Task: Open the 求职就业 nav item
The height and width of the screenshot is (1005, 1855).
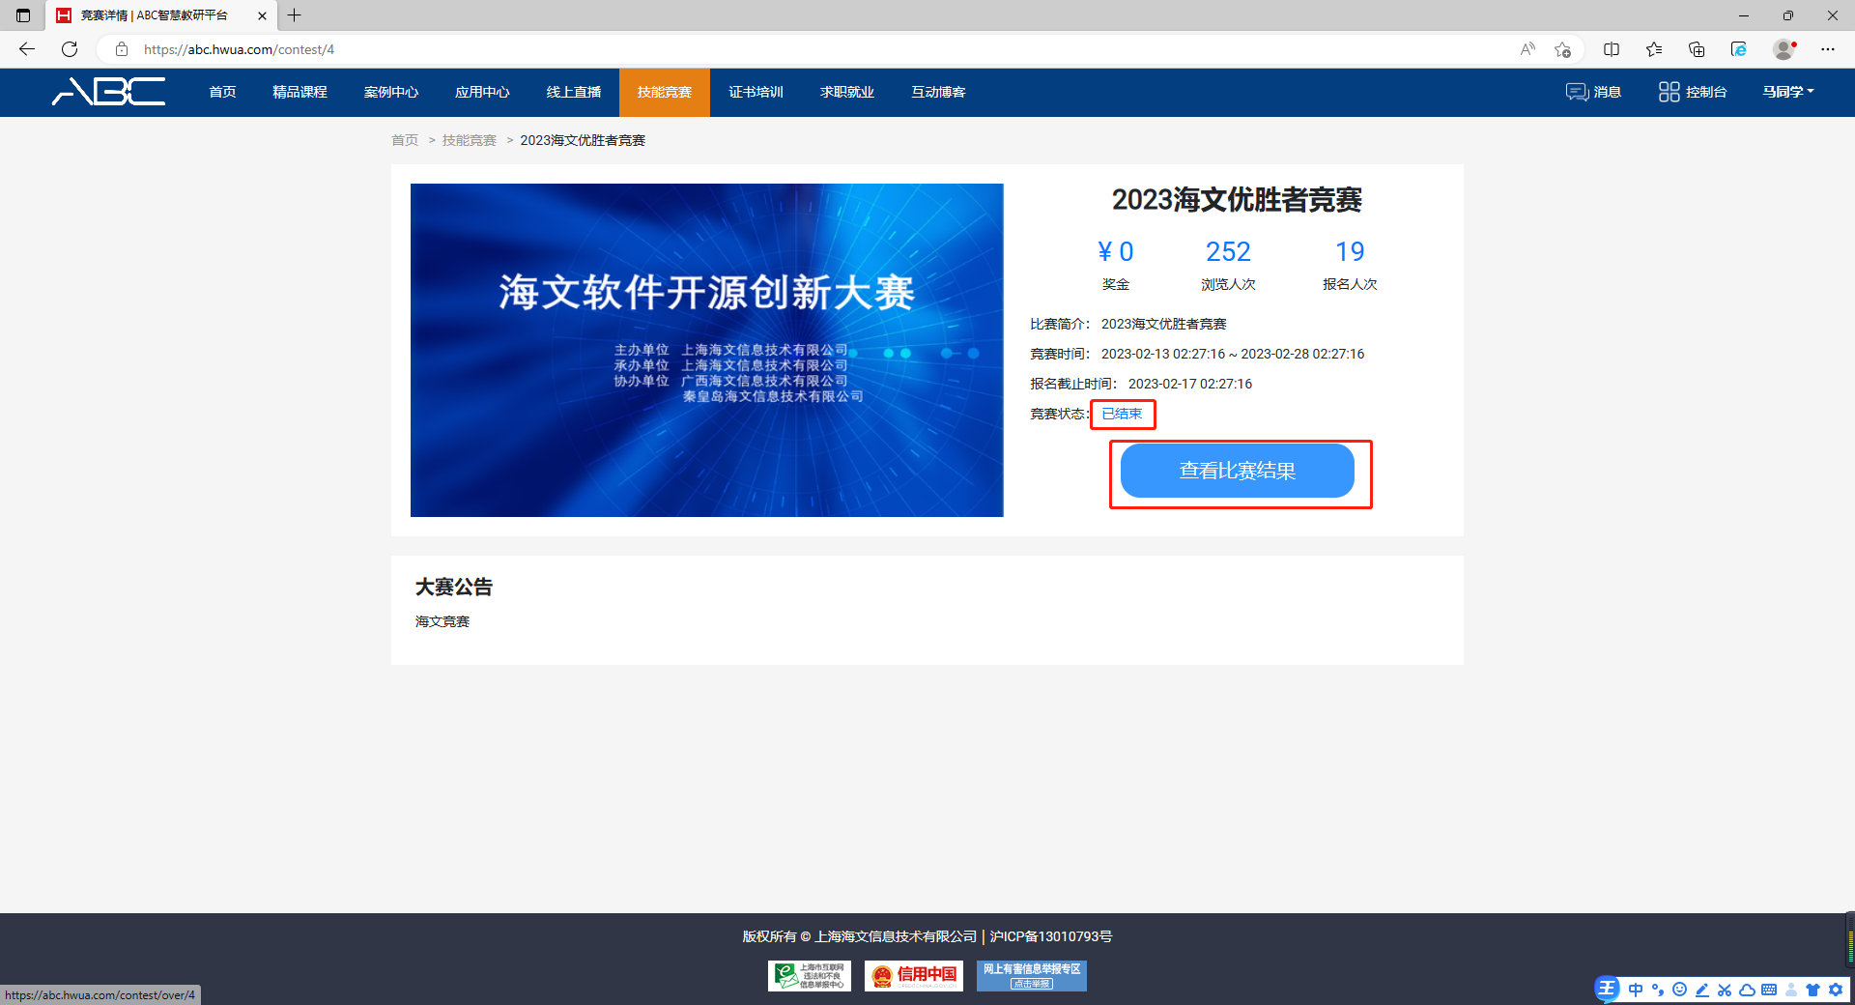Action: [x=847, y=92]
